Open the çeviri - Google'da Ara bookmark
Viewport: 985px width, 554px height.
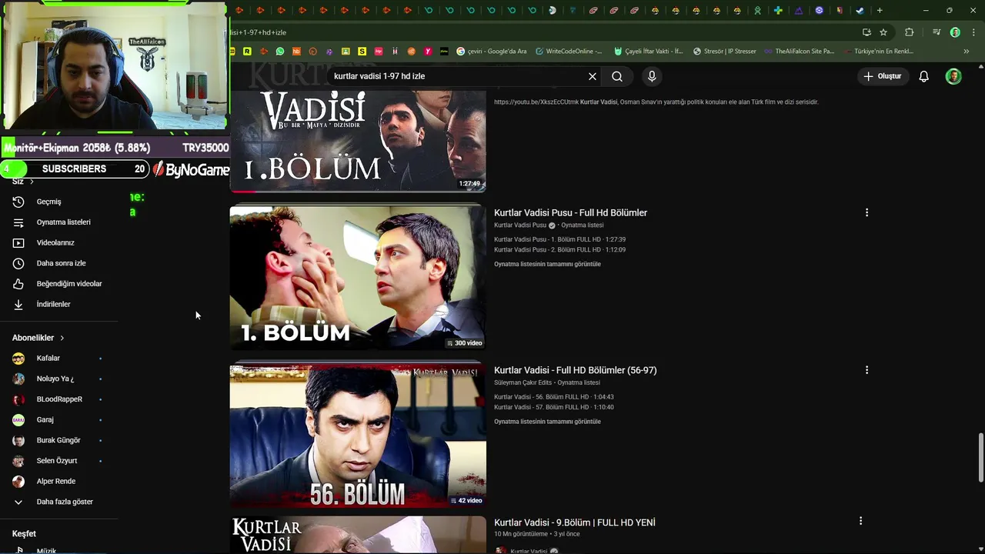click(x=492, y=52)
